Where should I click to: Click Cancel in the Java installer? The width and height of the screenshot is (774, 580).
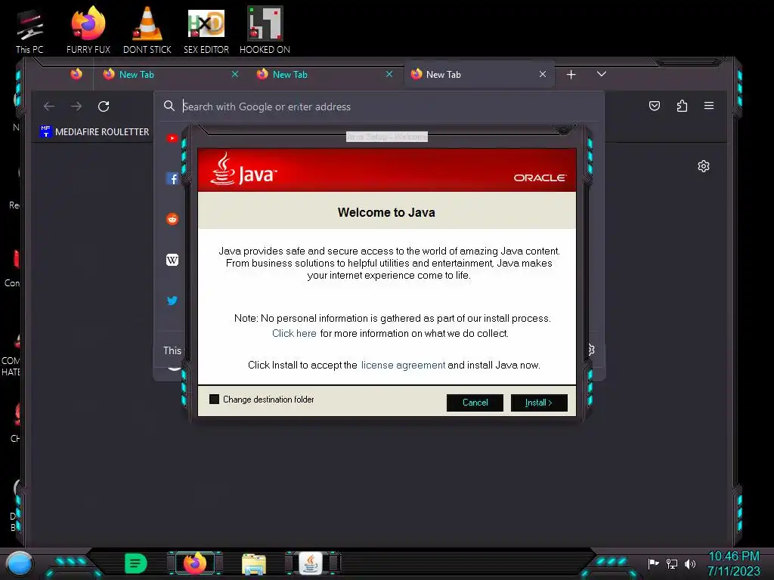coord(475,403)
